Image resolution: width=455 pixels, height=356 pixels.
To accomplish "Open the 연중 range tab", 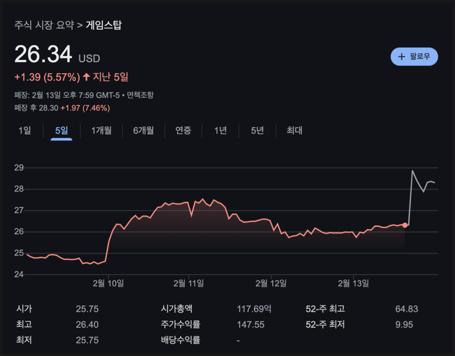I will [183, 131].
